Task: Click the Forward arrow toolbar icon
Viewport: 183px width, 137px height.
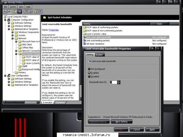Action: click(9, 11)
